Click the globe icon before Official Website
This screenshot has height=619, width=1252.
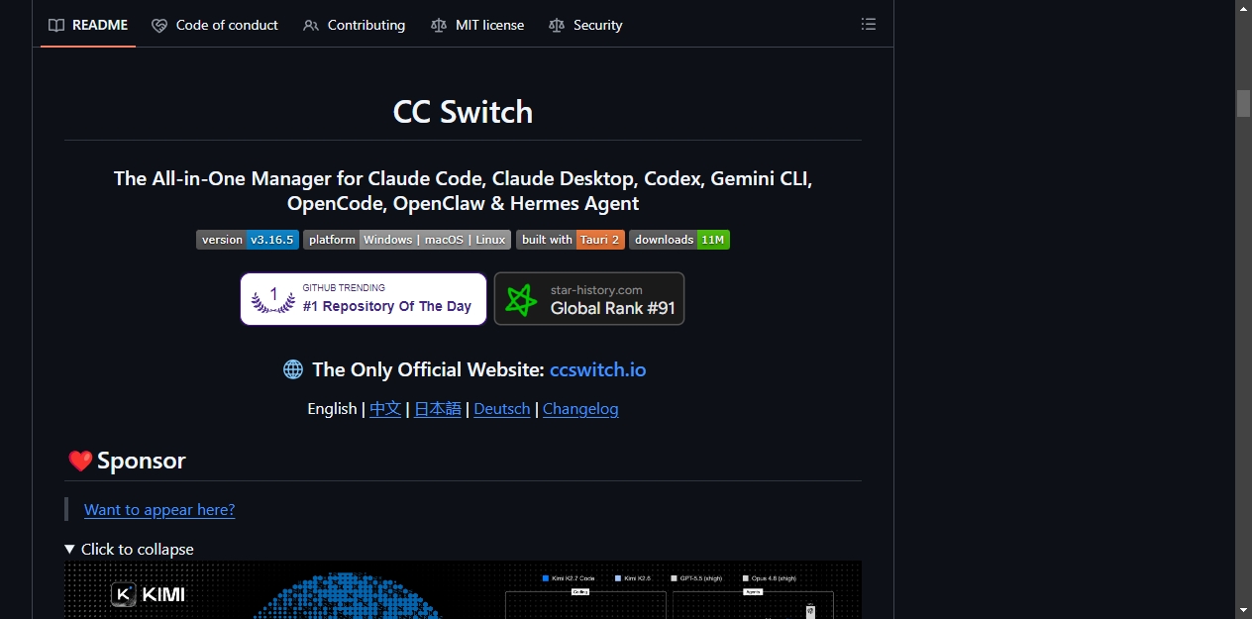click(x=293, y=369)
